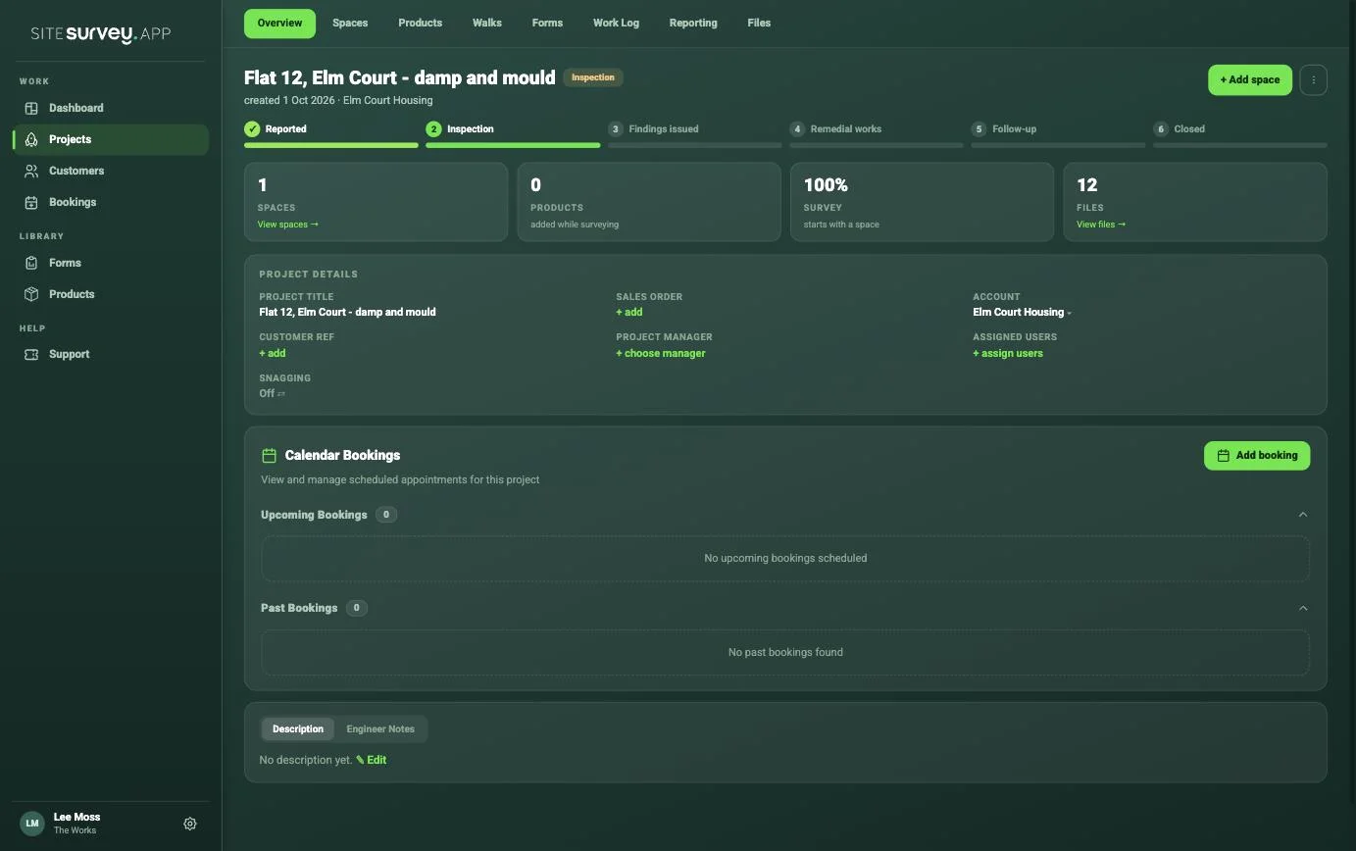
Task: Follow the View spaces link
Action: [288, 225]
